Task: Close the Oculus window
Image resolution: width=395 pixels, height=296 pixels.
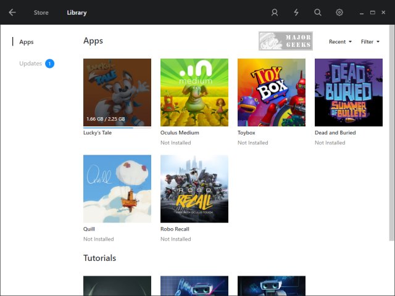Action: pos(383,12)
